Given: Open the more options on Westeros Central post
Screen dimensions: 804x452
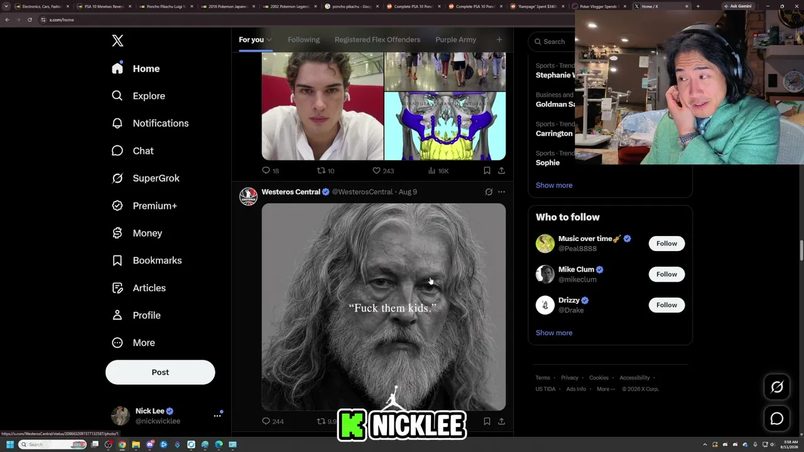Looking at the screenshot, I should 501,192.
